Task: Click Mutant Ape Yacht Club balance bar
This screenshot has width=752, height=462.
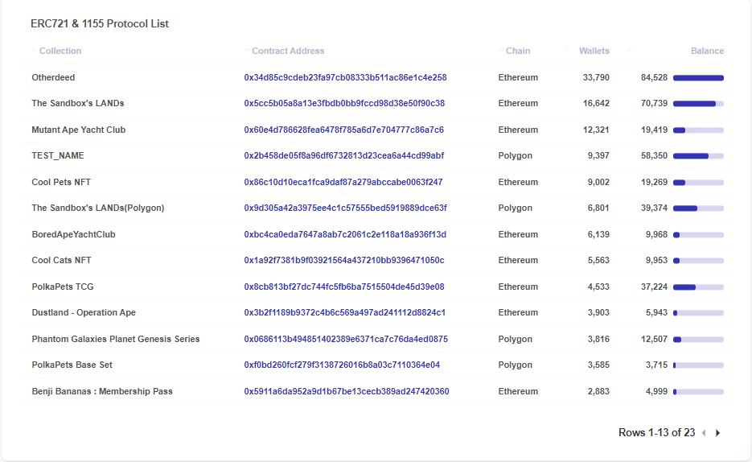Action: click(698, 130)
